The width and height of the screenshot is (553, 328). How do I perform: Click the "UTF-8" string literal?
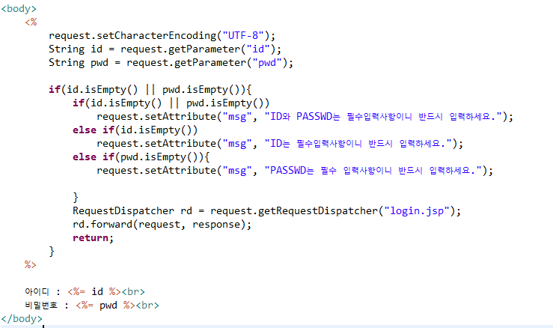click(x=243, y=36)
